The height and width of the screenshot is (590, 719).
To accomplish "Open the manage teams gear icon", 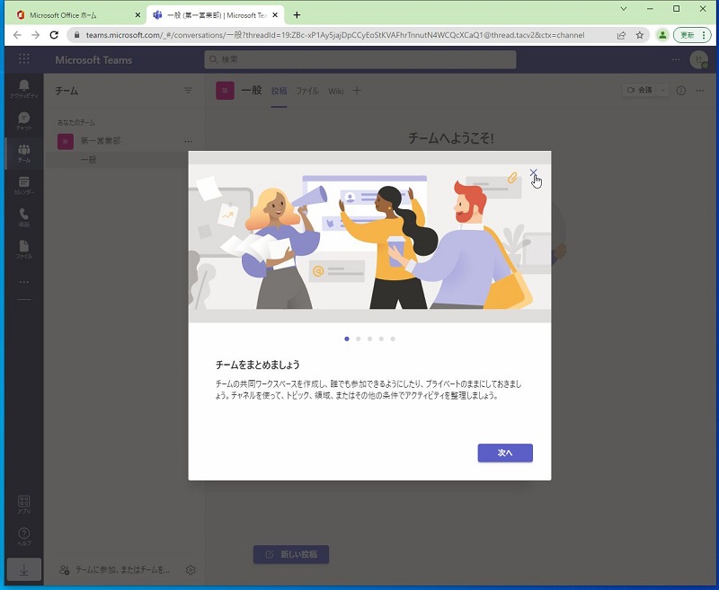I will tap(191, 570).
